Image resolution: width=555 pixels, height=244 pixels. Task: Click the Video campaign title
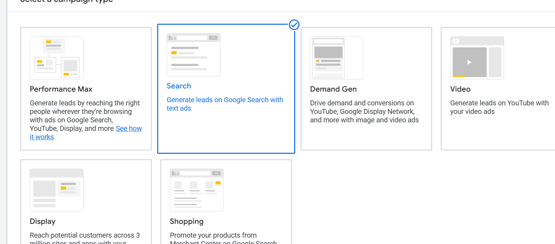(460, 89)
